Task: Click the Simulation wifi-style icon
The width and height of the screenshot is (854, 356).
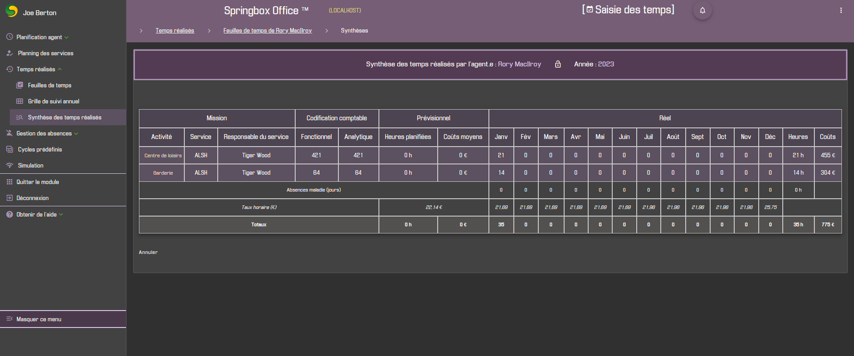Action: click(x=9, y=165)
